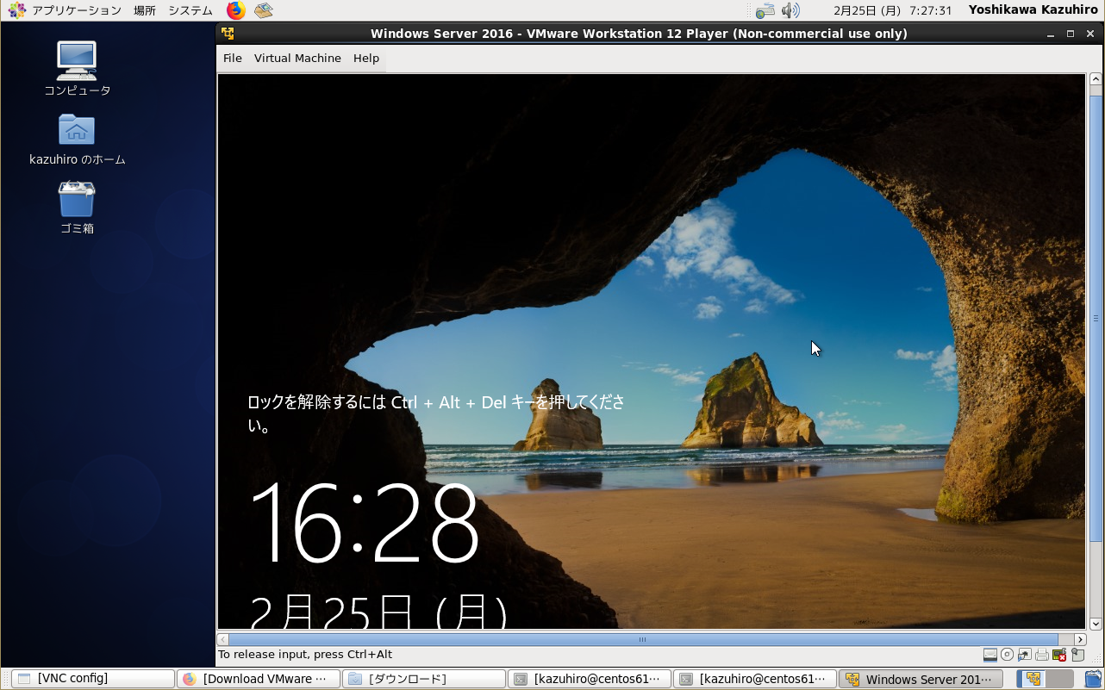Click the disconnected network adapter icon
Image resolution: width=1105 pixels, height=690 pixels.
click(x=1059, y=655)
